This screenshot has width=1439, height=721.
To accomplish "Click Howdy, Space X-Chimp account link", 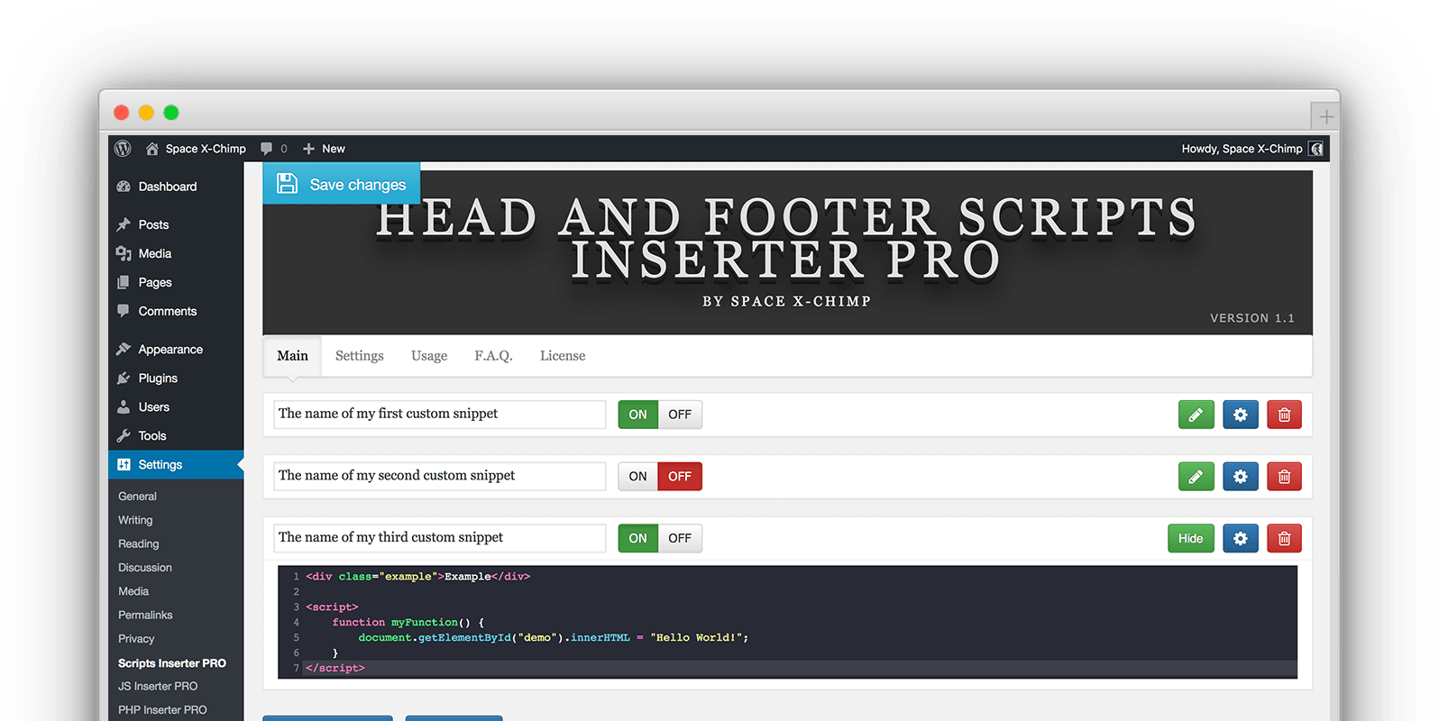I will pos(1242,149).
